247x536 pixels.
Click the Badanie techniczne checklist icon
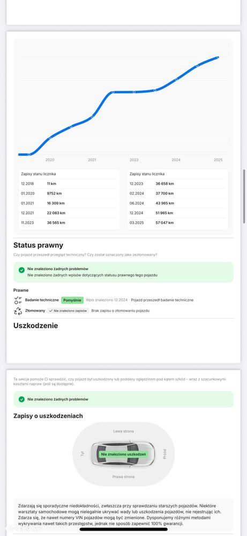(x=18, y=300)
